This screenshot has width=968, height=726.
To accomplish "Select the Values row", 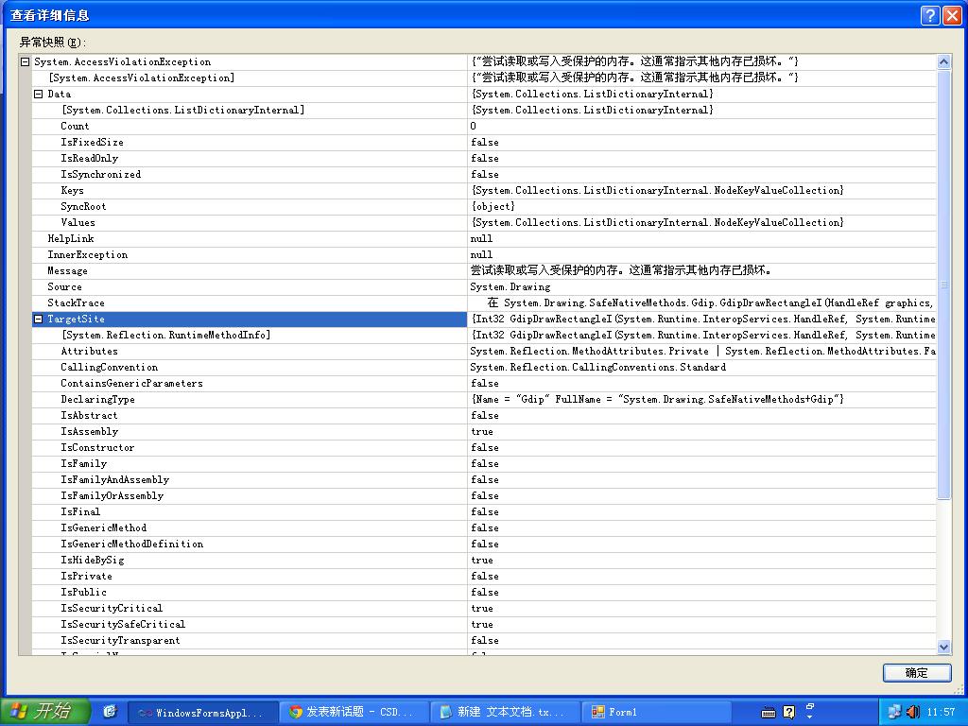I will pos(484,222).
